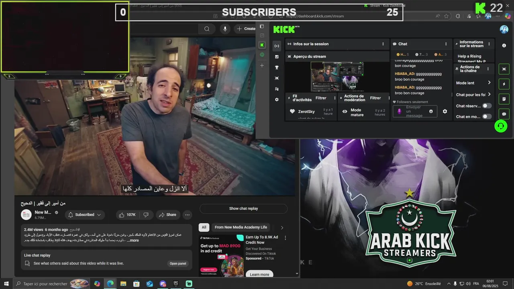Open more actions ellipsis under YouTube video

tap(187, 215)
